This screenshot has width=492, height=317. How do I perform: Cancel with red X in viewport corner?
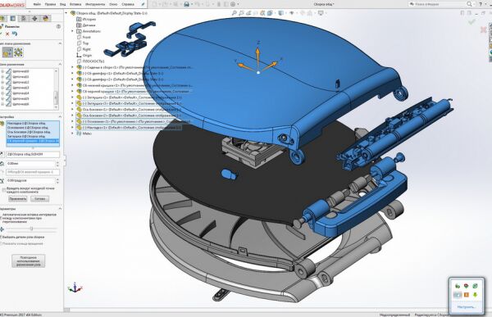484,29
